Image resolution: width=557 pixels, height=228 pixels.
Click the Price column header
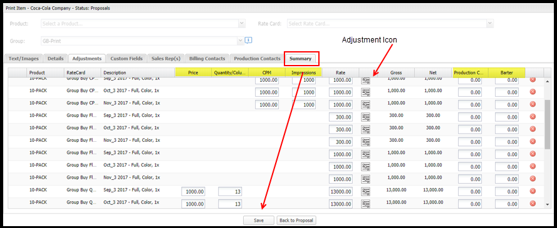point(193,72)
